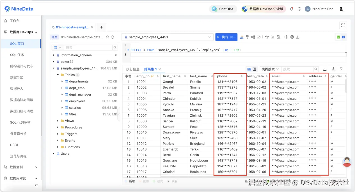Viewport: 355px width, 192px height.
Task: Click the customer service avatar icon
Action: click(347, 162)
